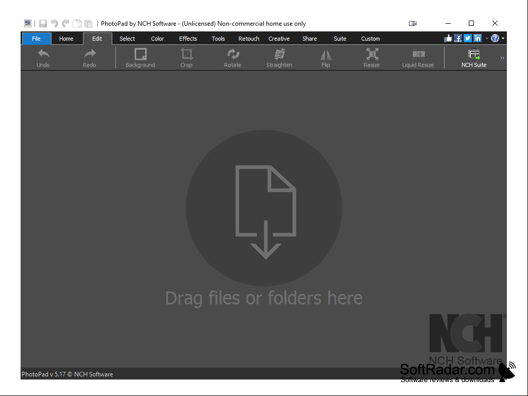The width and height of the screenshot is (528, 396).
Task: Switch to the Custom tab
Action: click(370, 39)
